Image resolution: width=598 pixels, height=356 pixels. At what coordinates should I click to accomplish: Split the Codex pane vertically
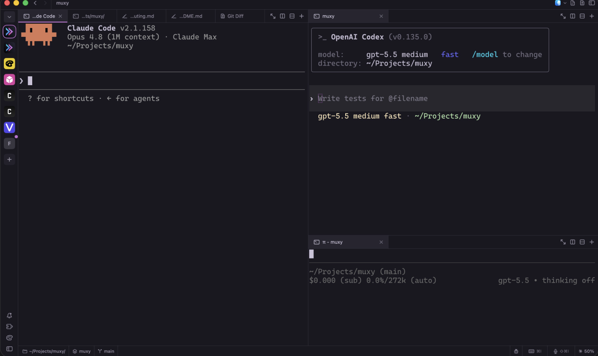point(573,16)
